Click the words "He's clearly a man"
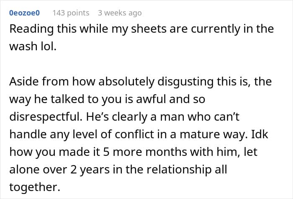Screen dimensions: 293x199 (x=135, y=117)
